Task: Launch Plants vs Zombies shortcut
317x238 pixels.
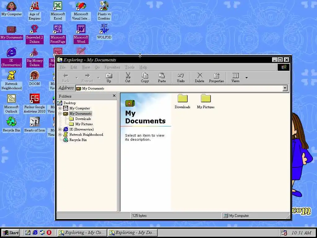Action: (104, 11)
